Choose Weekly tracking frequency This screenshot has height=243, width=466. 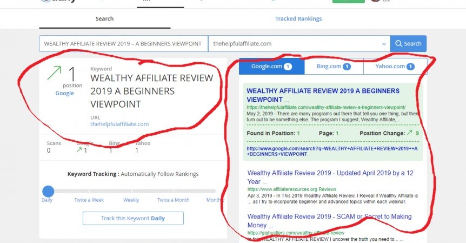pyautogui.click(x=131, y=200)
